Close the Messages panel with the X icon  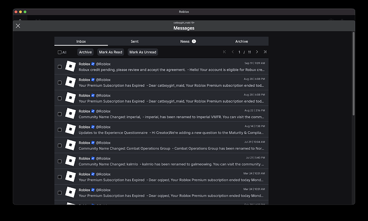(x=18, y=26)
